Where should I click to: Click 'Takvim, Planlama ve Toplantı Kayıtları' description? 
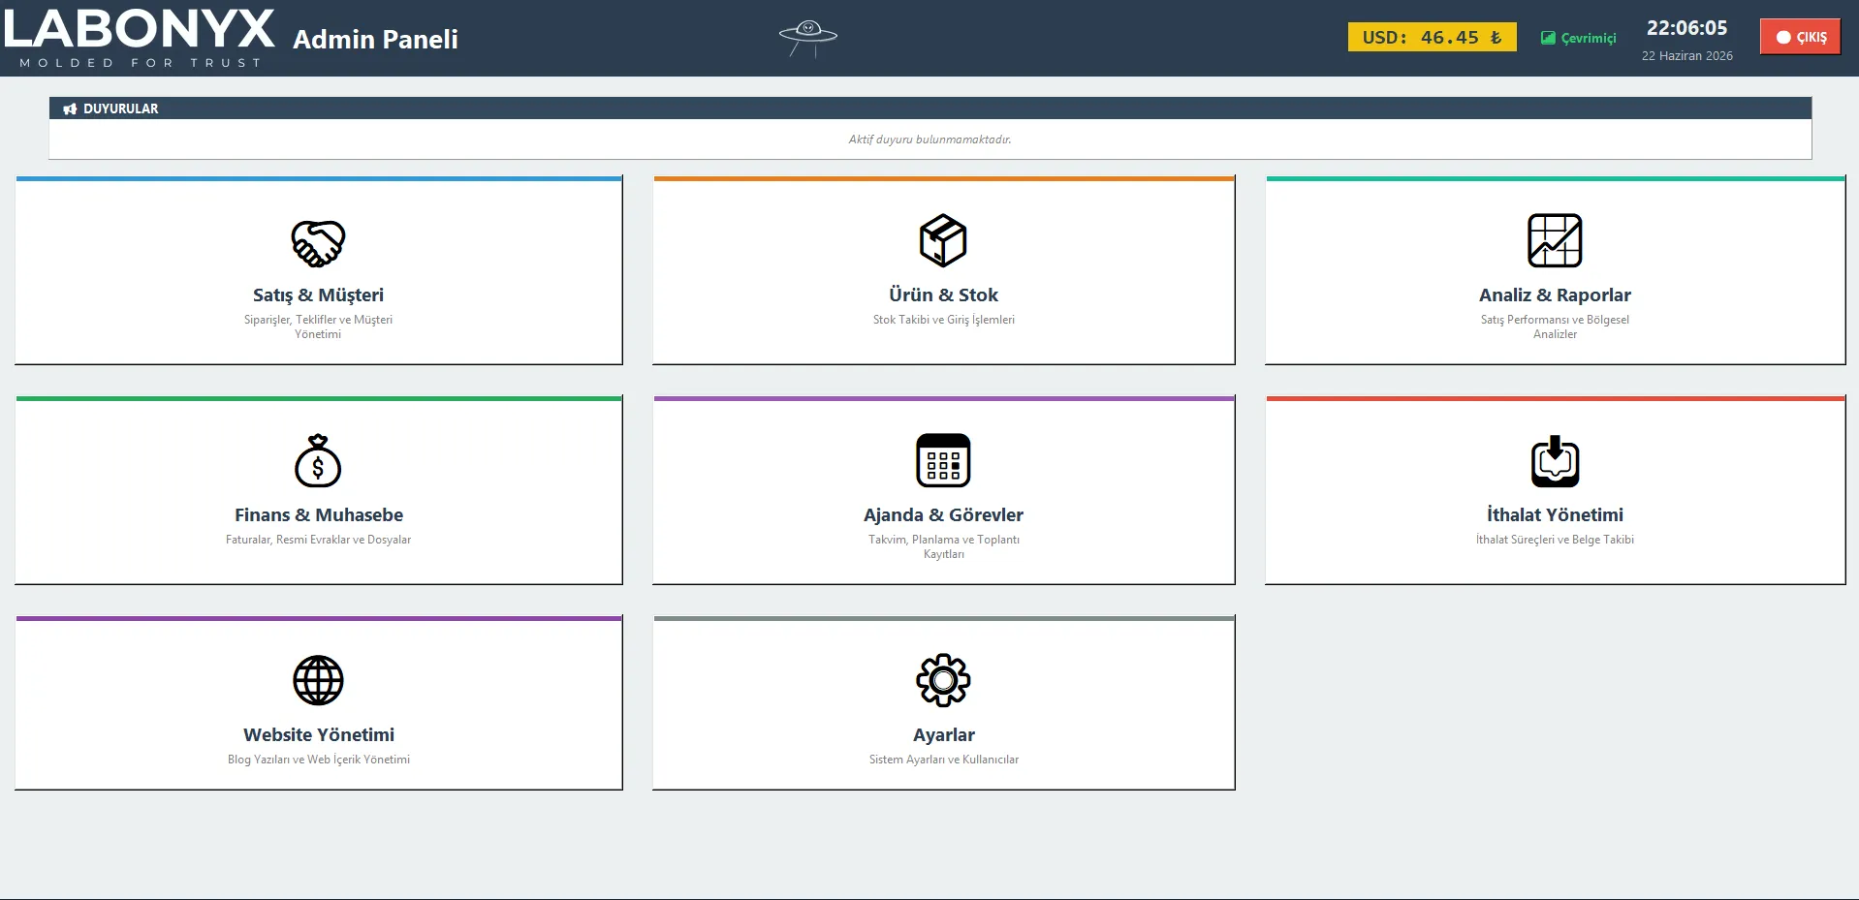click(943, 546)
